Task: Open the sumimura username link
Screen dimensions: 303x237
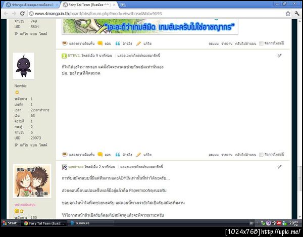Action: [76, 167]
